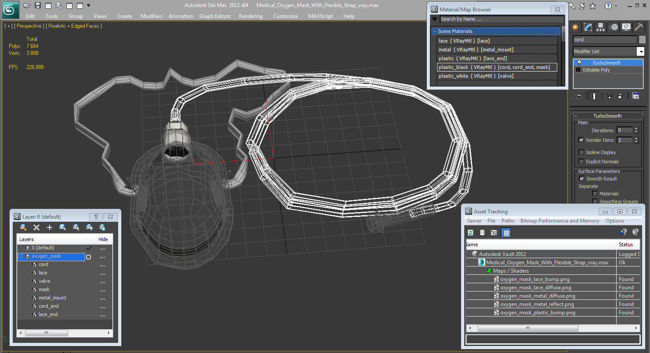Toggle Render Iters checkbox
Image resolution: width=650 pixels, height=353 pixels.
(581, 140)
